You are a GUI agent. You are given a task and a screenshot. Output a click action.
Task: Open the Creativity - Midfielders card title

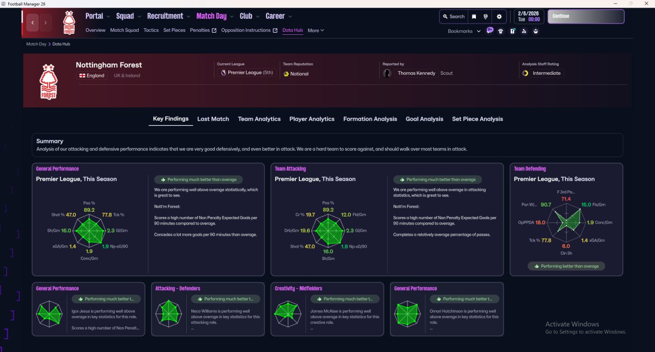pyautogui.click(x=298, y=289)
